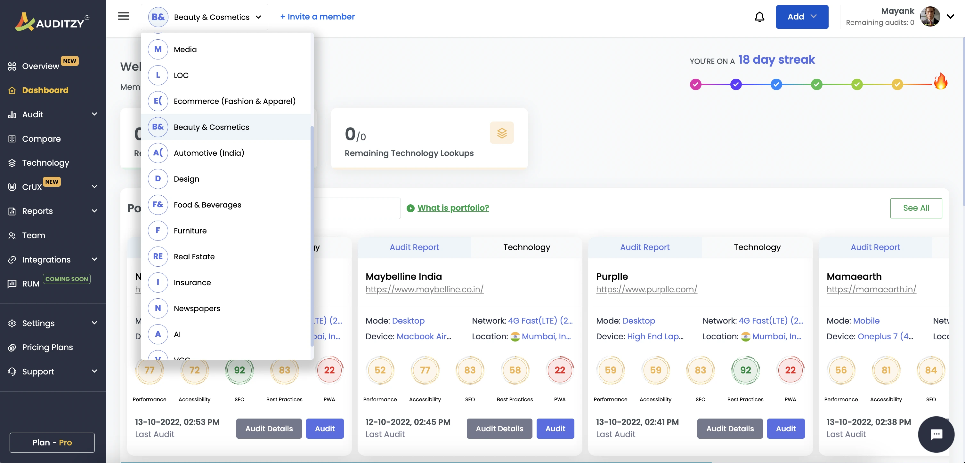Click the Real Estate 'RE' avatar
This screenshot has width=965, height=463.
click(158, 256)
